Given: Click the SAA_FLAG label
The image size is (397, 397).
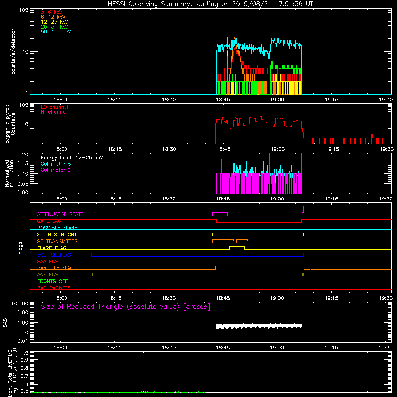Looking at the screenshot, I should tap(49, 261).
